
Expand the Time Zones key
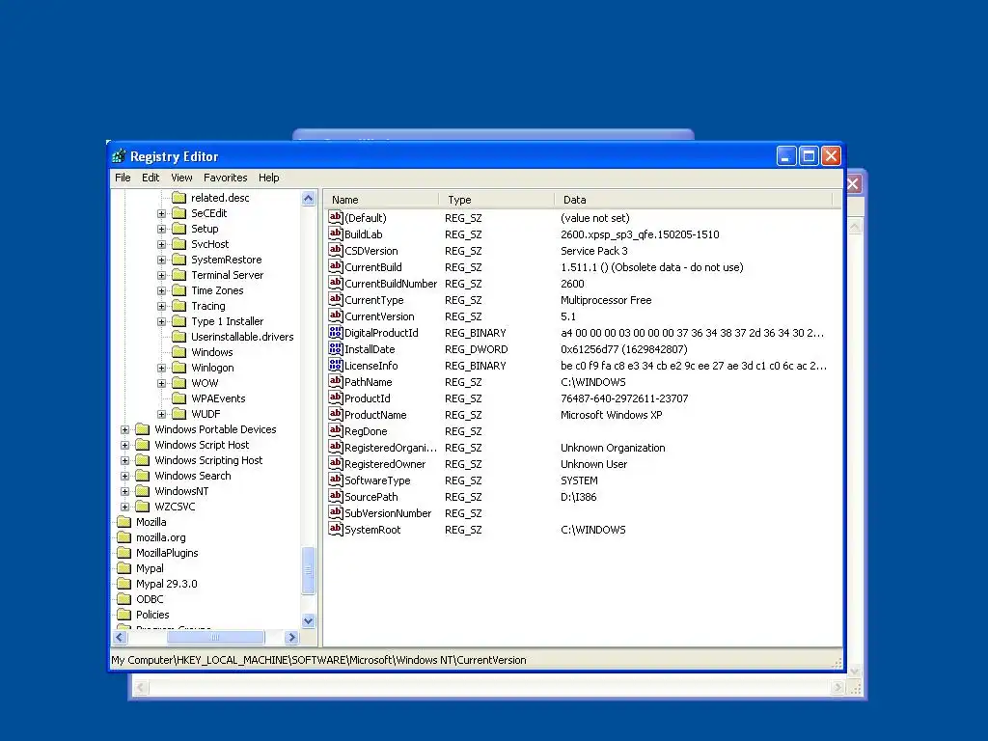click(161, 290)
